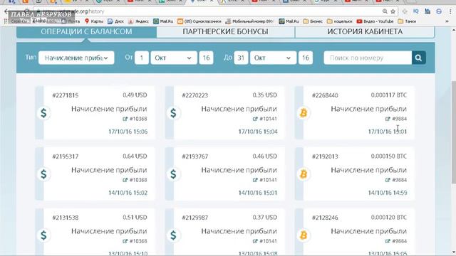
Task: Click transaction number #2129987
Action: (195, 218)
